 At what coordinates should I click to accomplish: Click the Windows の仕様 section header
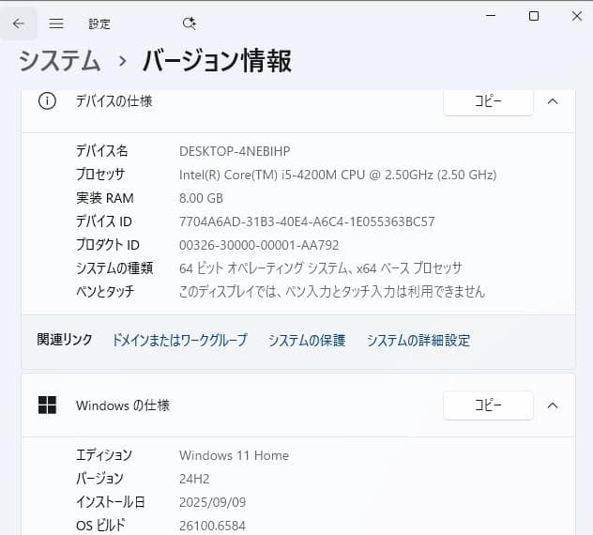point(123,405)
